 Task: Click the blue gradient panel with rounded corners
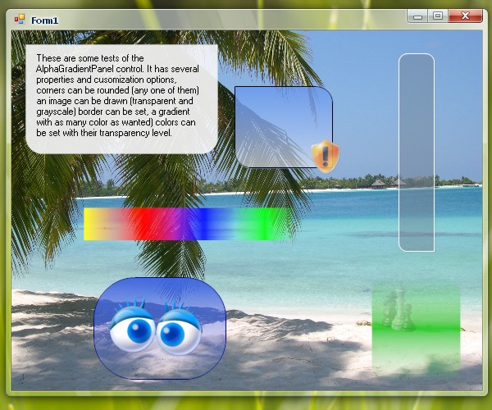[284, 127]
